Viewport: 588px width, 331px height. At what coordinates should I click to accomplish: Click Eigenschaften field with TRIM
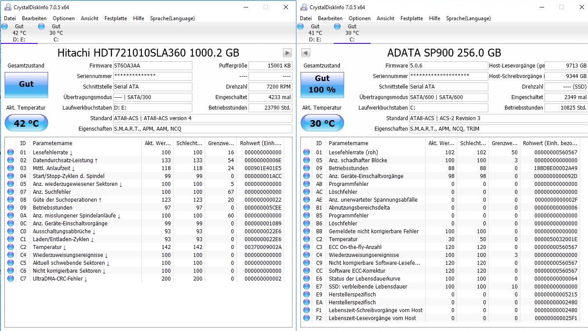(498, 129)
